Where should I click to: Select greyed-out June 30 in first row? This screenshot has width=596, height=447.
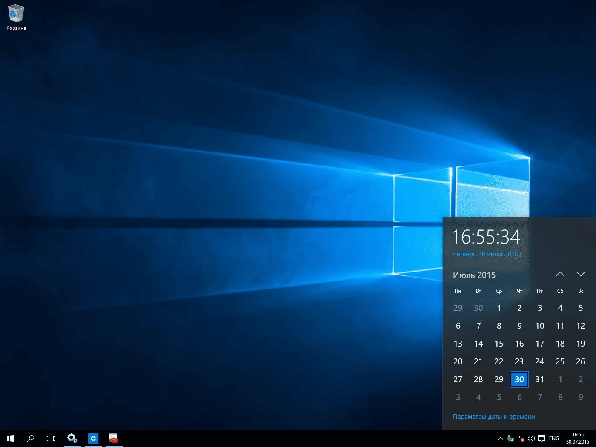pos(479,308)
